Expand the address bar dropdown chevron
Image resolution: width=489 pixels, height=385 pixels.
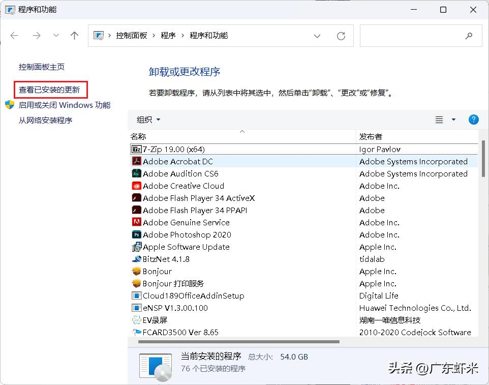(317, 36)
